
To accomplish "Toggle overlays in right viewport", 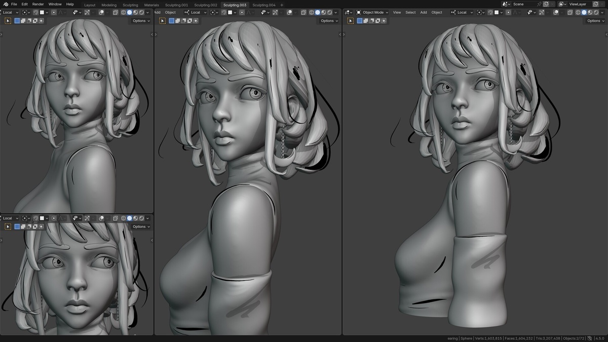I will (x=556, y=12).
